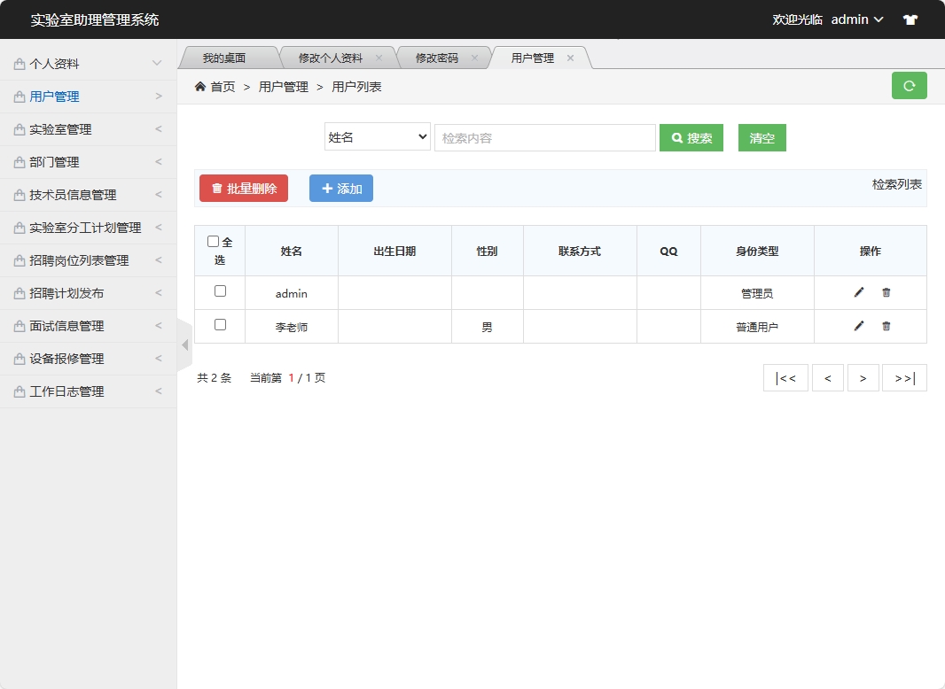
Task: Click the green refresh icon
Action: click(x=909, y=86)
